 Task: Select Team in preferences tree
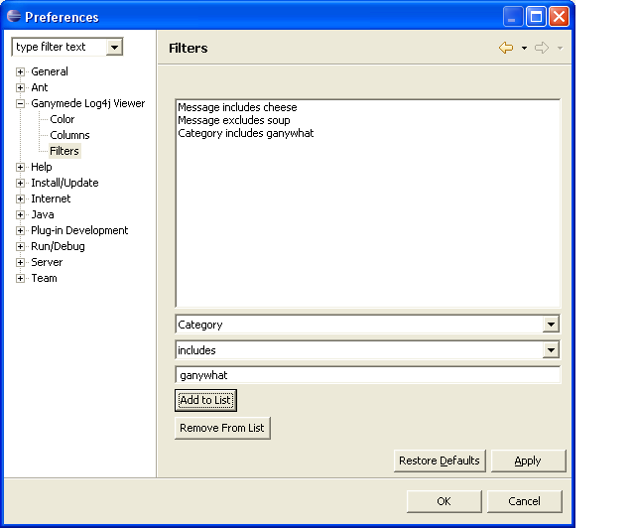(x=44, y=278)
